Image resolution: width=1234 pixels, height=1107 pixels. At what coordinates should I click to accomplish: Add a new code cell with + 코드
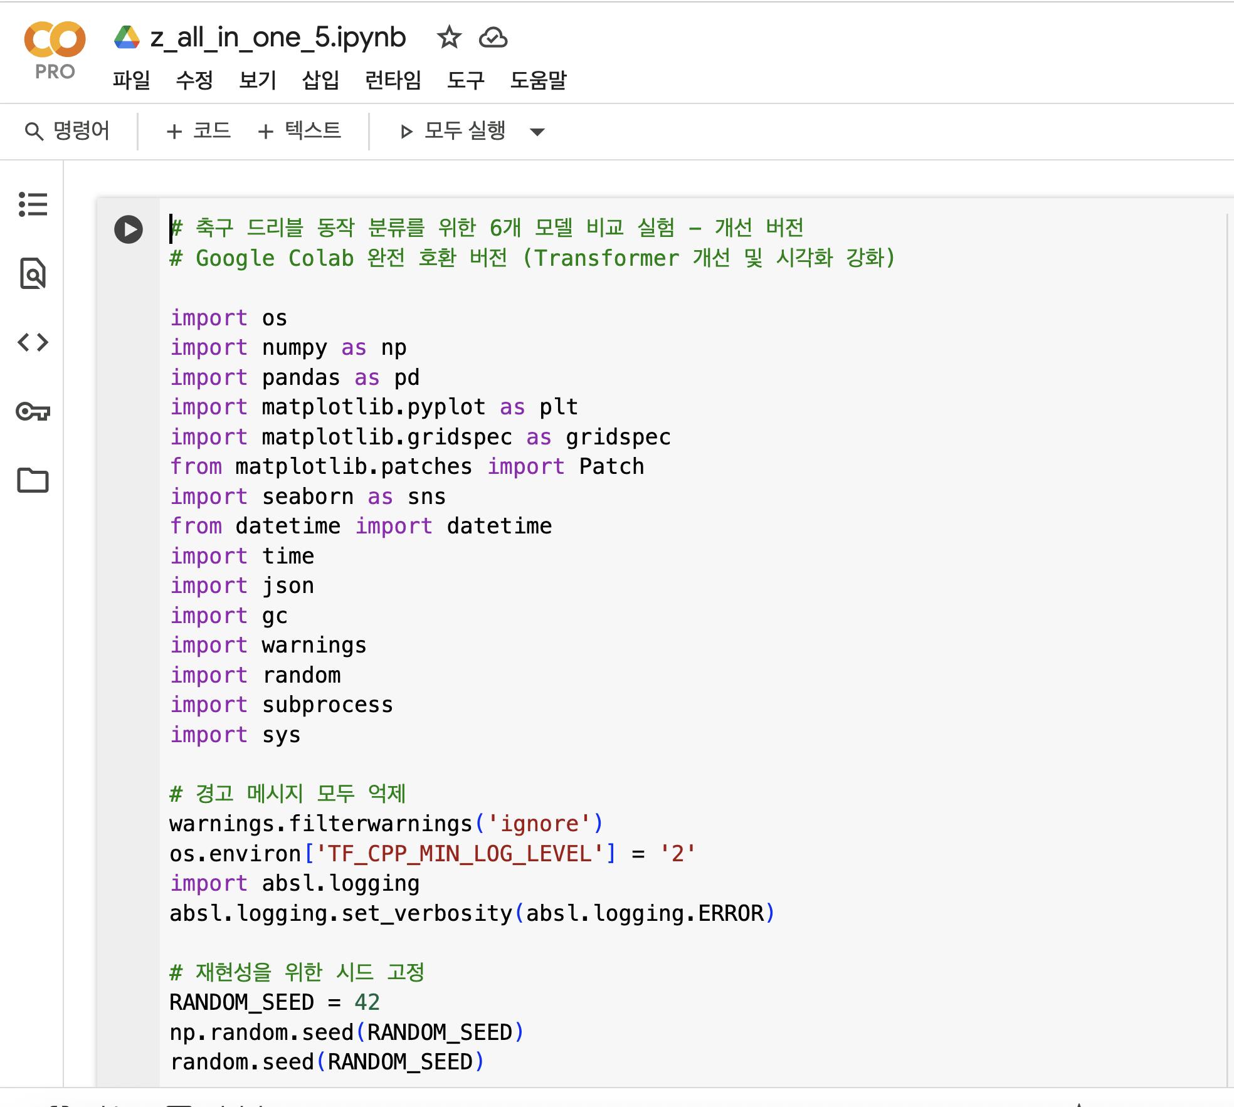pyautogui.click(x=198, y=131)
